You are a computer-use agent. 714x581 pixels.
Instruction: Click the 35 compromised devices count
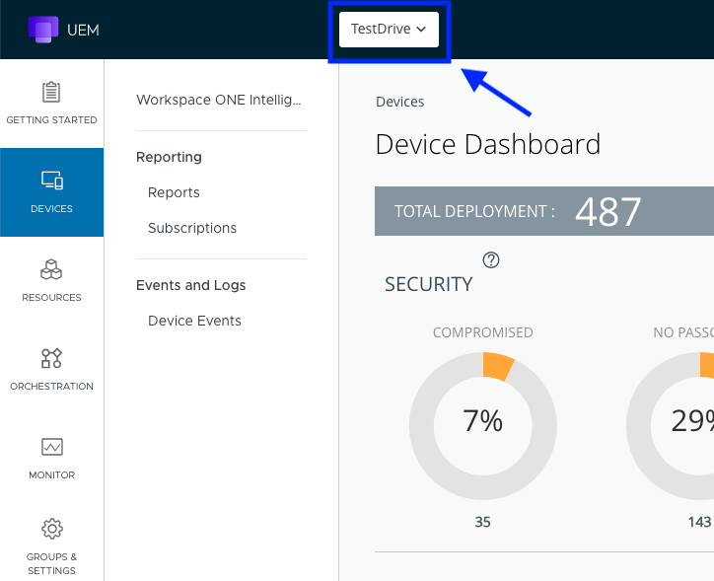[482, 522]
